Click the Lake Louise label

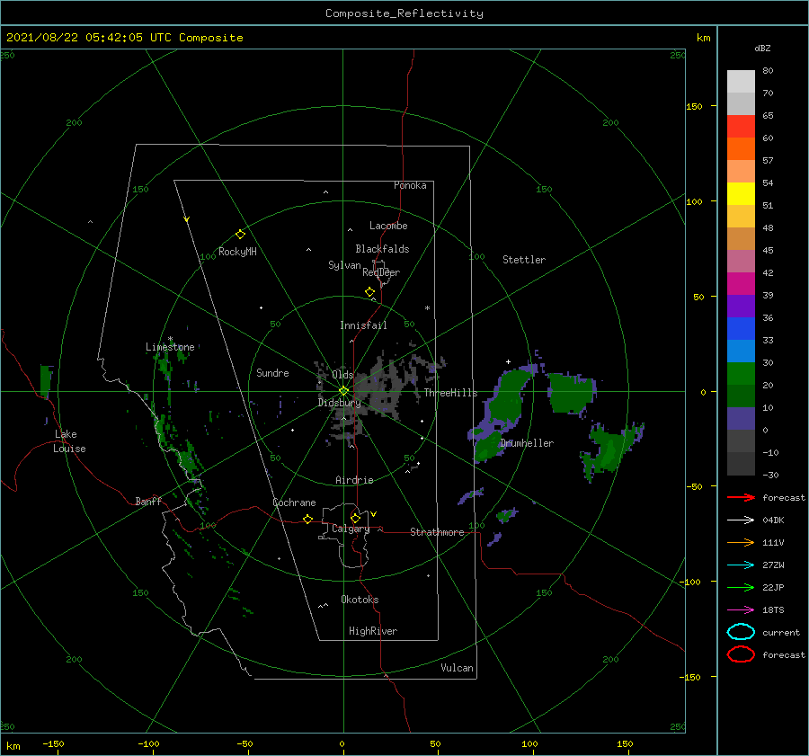pyautogui.click(x=69, y=441)
